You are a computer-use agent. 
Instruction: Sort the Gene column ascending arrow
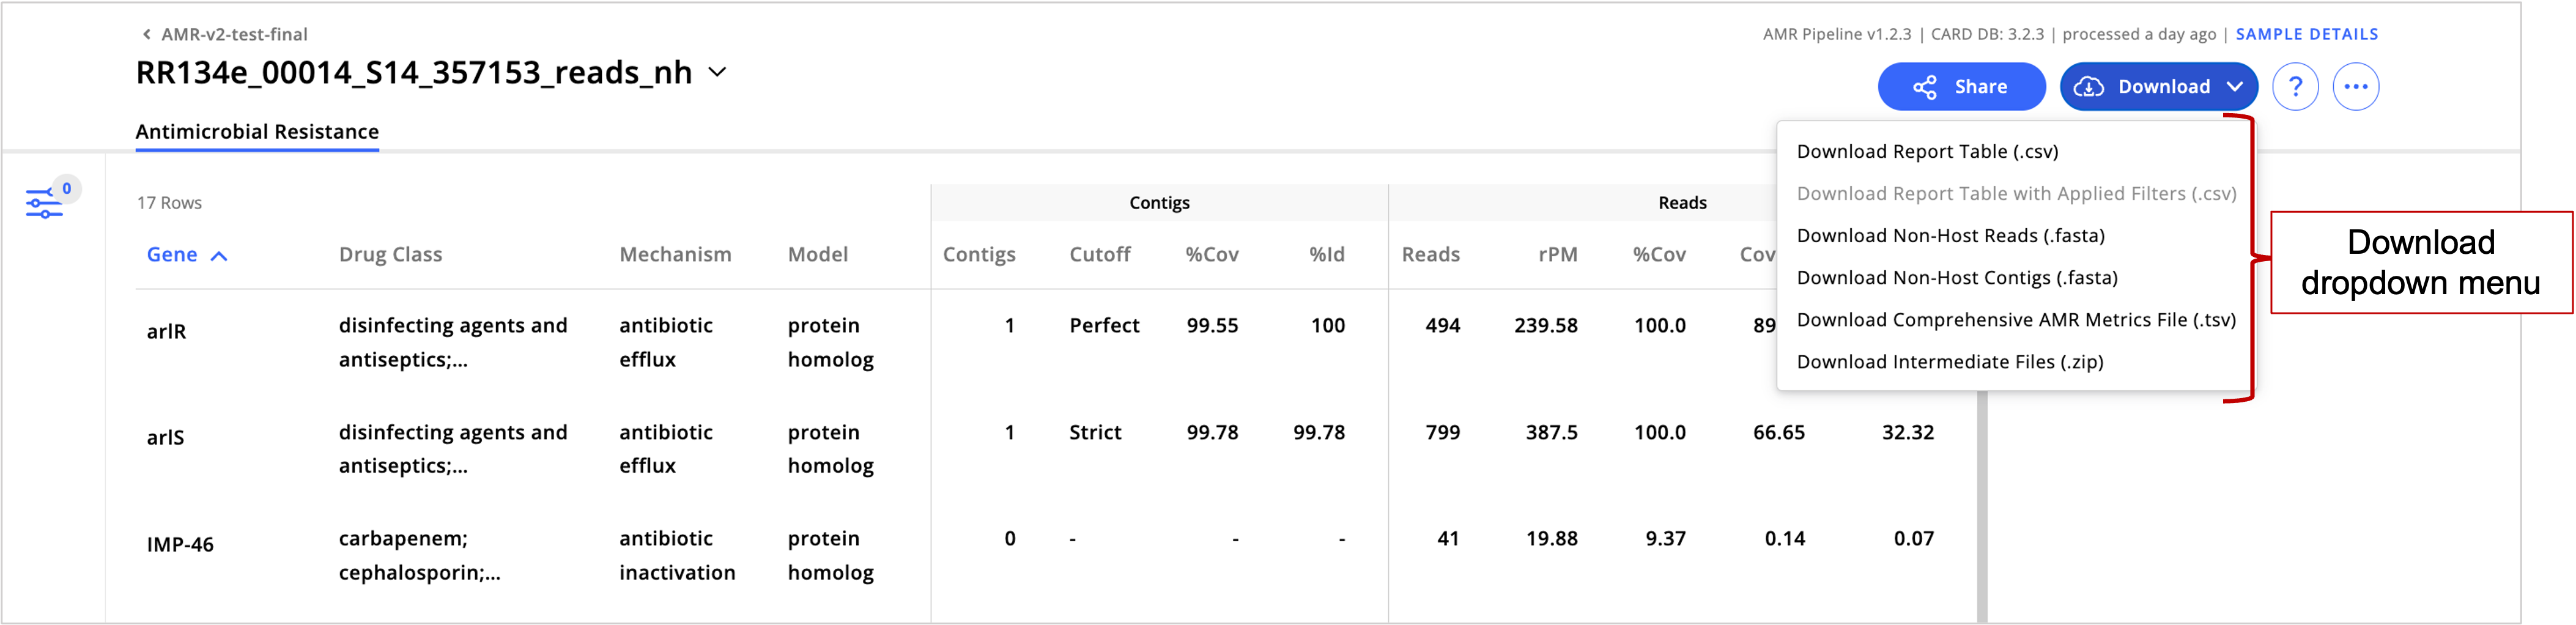pos(219,255)
